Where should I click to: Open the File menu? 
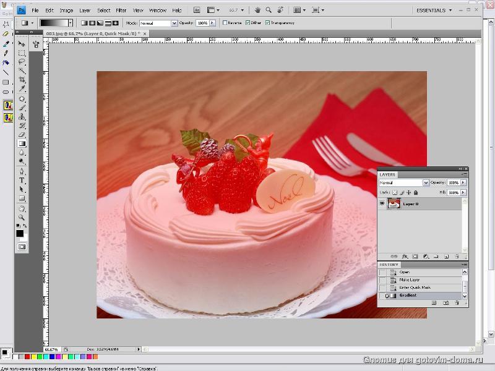[35, 11]
